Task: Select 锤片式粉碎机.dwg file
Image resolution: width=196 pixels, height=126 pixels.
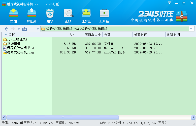Action: 20,52
